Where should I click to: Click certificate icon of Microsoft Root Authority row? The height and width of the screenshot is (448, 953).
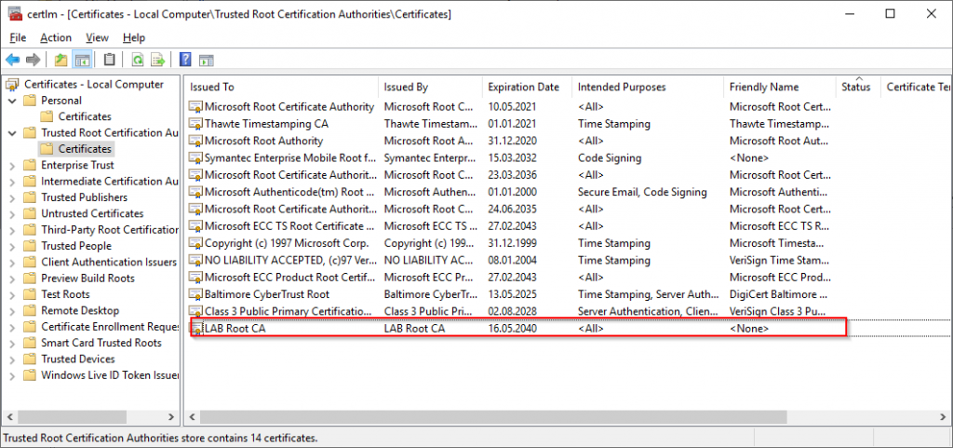pyautogui.click(x=195, y=141)
